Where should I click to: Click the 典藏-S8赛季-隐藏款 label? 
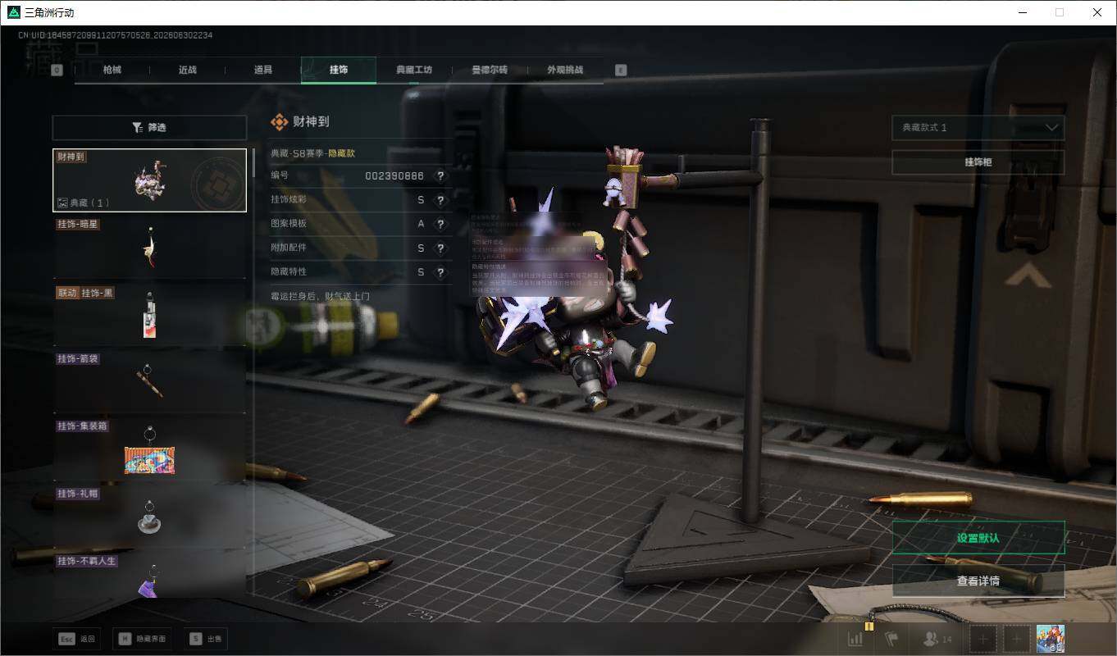click(x=313, y=153)
